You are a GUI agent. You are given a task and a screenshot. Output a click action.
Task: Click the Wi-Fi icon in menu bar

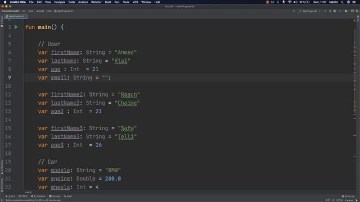pyautogui.click(x=290, y=2)
